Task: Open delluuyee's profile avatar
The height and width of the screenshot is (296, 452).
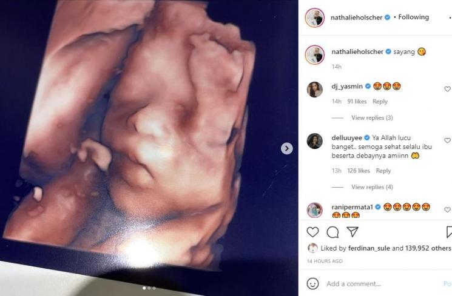Action: point(315,141)
